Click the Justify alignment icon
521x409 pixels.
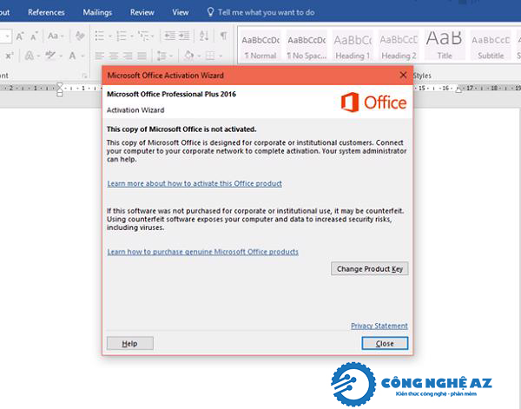pyautogui.click(x=142, y=56)
